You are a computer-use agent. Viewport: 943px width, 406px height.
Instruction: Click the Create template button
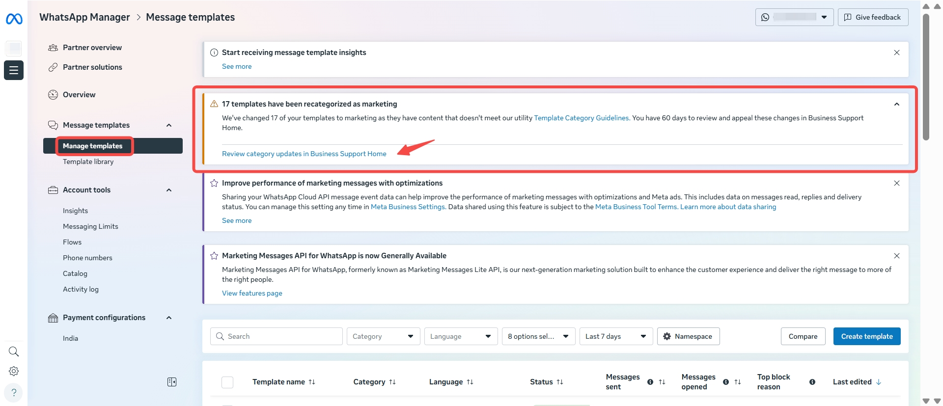pyautogui.click(x=866, y=336)
